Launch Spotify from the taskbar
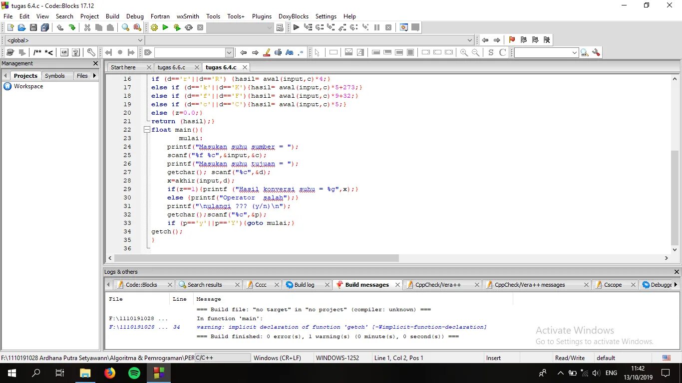 134,373
